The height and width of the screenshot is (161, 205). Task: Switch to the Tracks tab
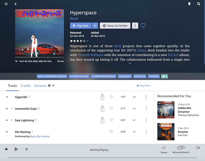13,86
